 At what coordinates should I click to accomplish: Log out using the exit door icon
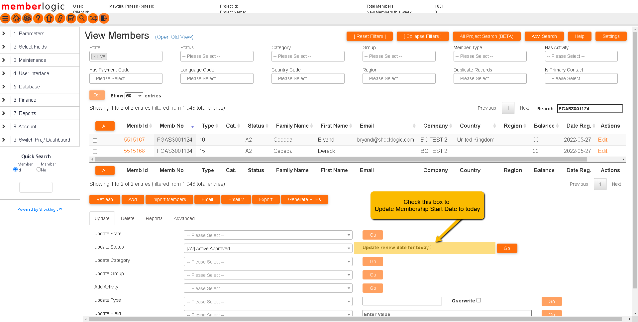(x=104, y=19)
